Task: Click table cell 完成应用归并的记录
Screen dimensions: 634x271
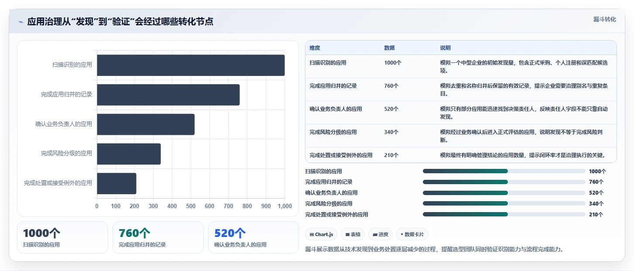Action: tap(333, 86)
